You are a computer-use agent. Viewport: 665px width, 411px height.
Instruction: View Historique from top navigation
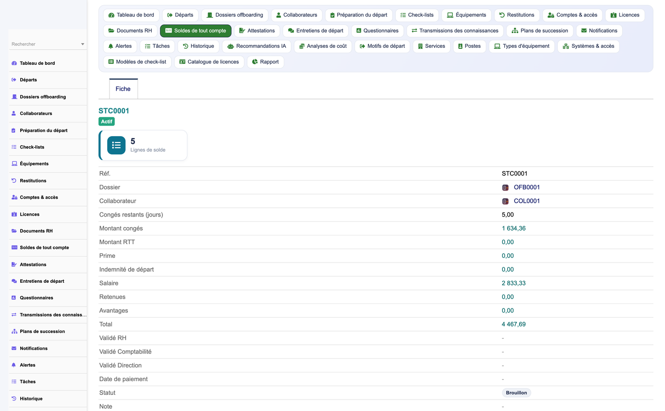tap(198, 46)
